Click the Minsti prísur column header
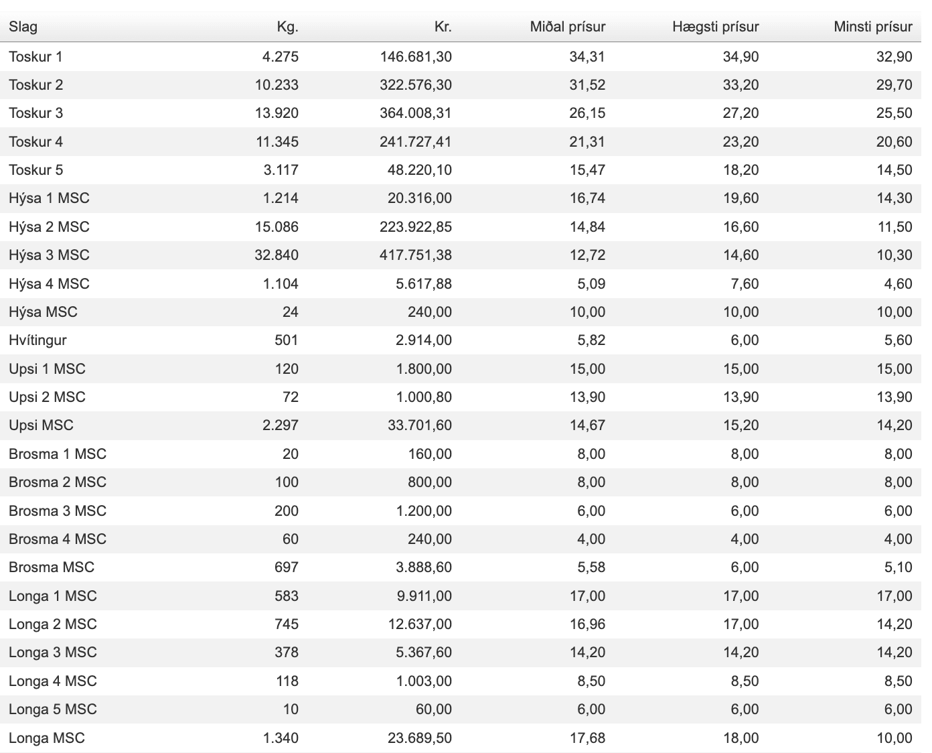 tap(873, 27)
